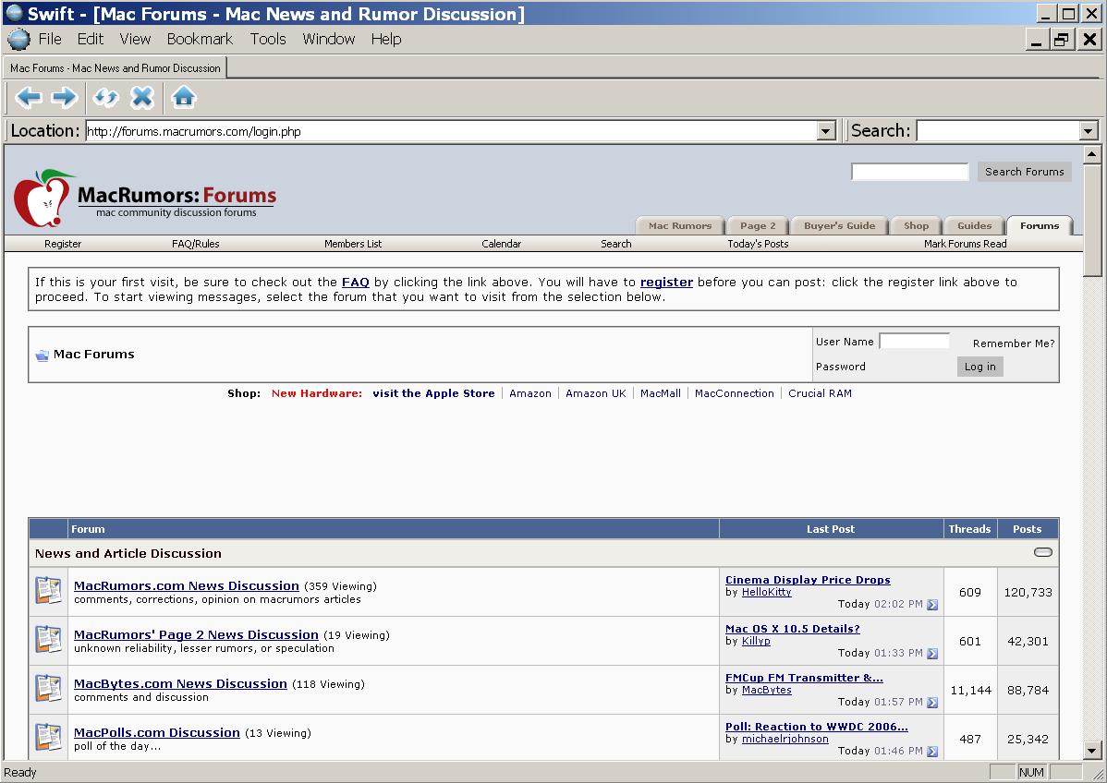Click the MacRumors' Page 2 forum icon
Viewport: 1107px width, 783px height.
point(49,640)
